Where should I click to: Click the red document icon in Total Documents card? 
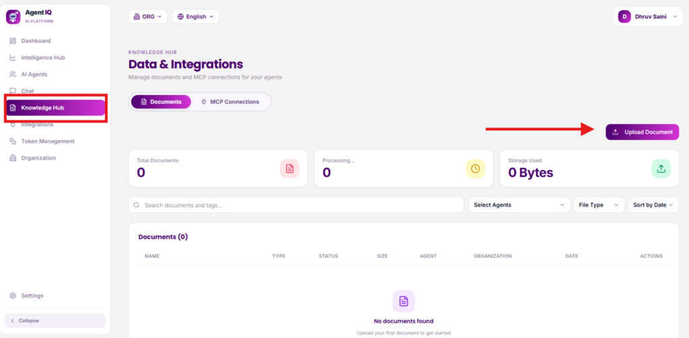point(289,169)
